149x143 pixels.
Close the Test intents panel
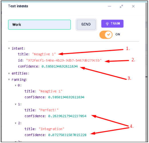point(133,6)
